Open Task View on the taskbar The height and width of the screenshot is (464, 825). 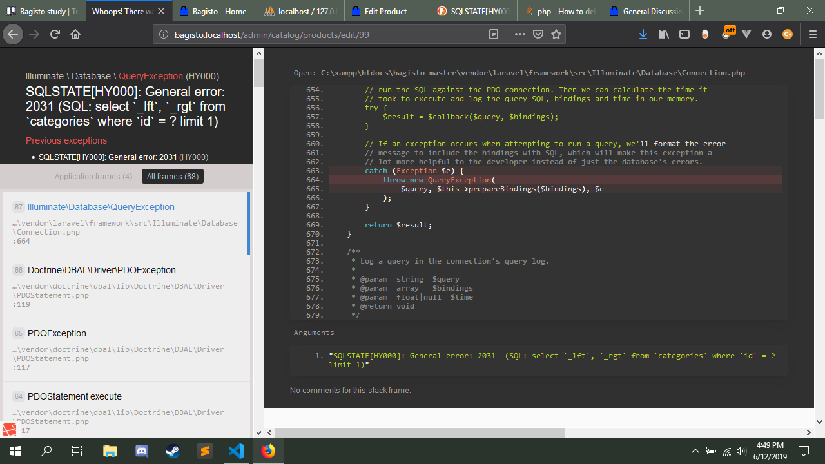(x=77, y=451)
